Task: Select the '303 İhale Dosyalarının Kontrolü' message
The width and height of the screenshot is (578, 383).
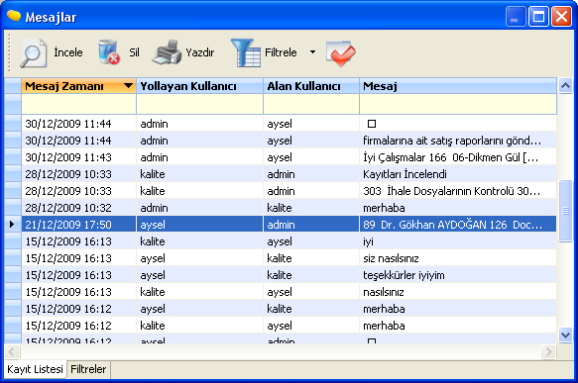Action: [x=458, y=191]
